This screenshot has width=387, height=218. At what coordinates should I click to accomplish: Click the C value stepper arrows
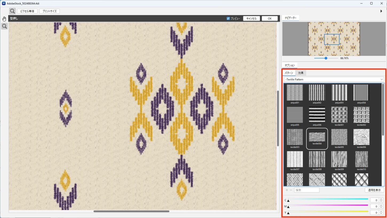(x=381, y=200)
